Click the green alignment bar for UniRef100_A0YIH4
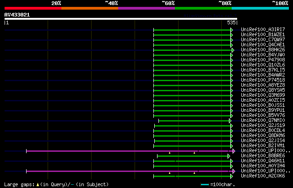293x188 pixels. (192, 166)
